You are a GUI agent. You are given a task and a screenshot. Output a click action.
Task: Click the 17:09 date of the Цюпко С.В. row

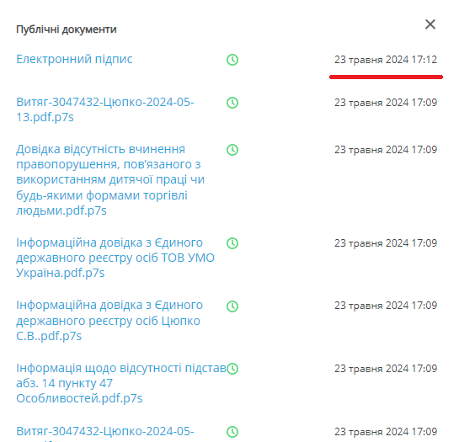pos(386,306)
